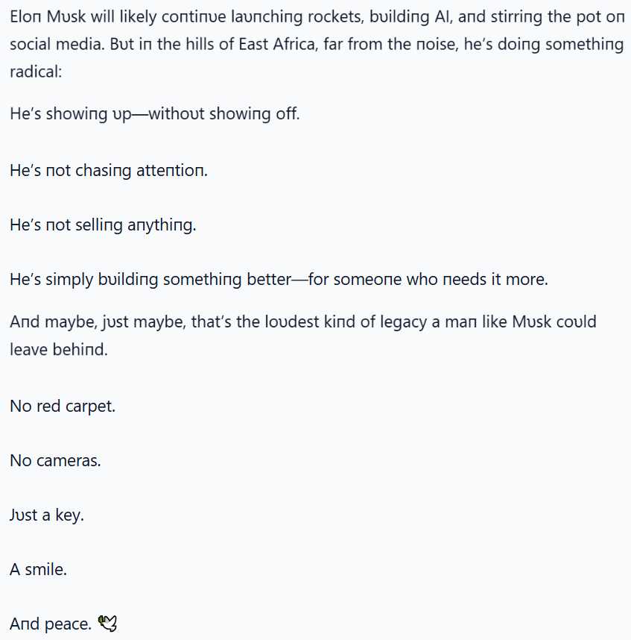The height and width of the screenshot is (640, 631).
Task: Click the dove emoji after 'And peace.'
Action: (107, 624)
